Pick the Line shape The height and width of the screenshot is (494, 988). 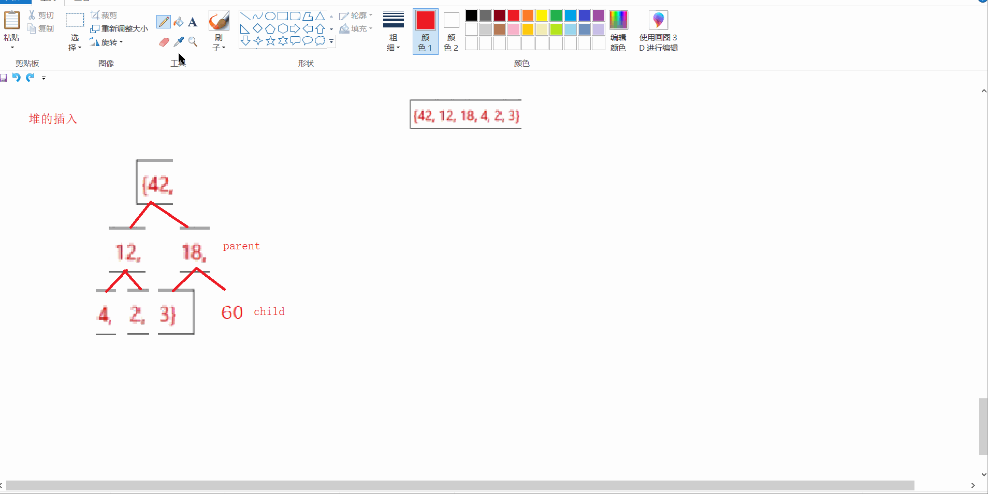coord(245,16)
